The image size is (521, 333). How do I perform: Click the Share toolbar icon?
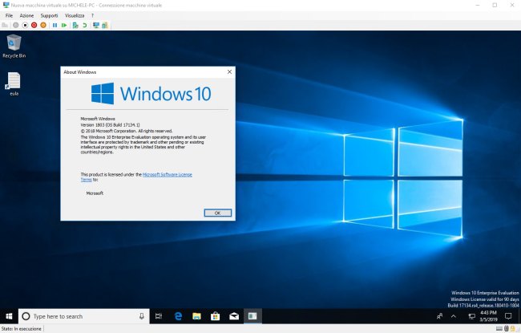[105, 26]
